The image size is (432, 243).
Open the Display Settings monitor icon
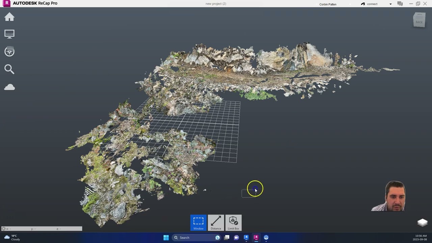[9, 34]
